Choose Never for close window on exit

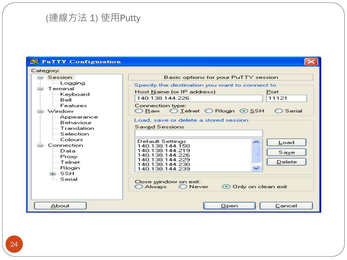click(x=183, y=187)
